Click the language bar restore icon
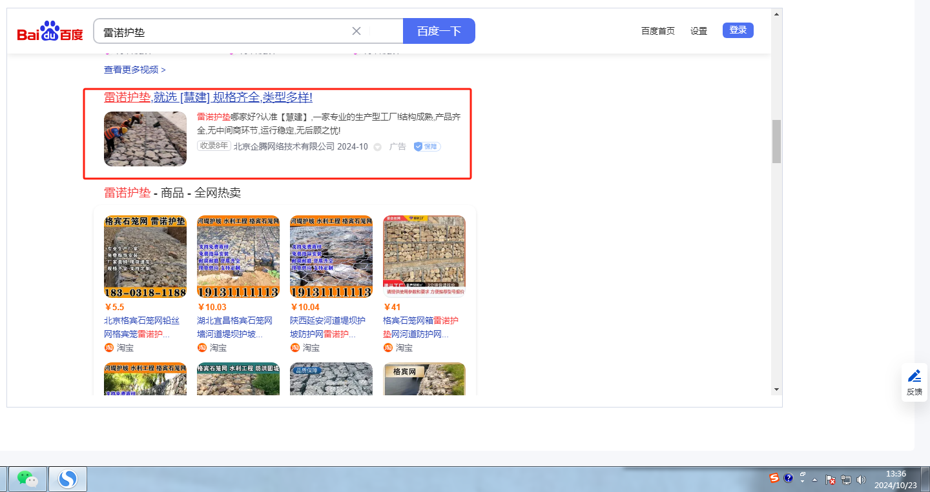 coord(803,473)
